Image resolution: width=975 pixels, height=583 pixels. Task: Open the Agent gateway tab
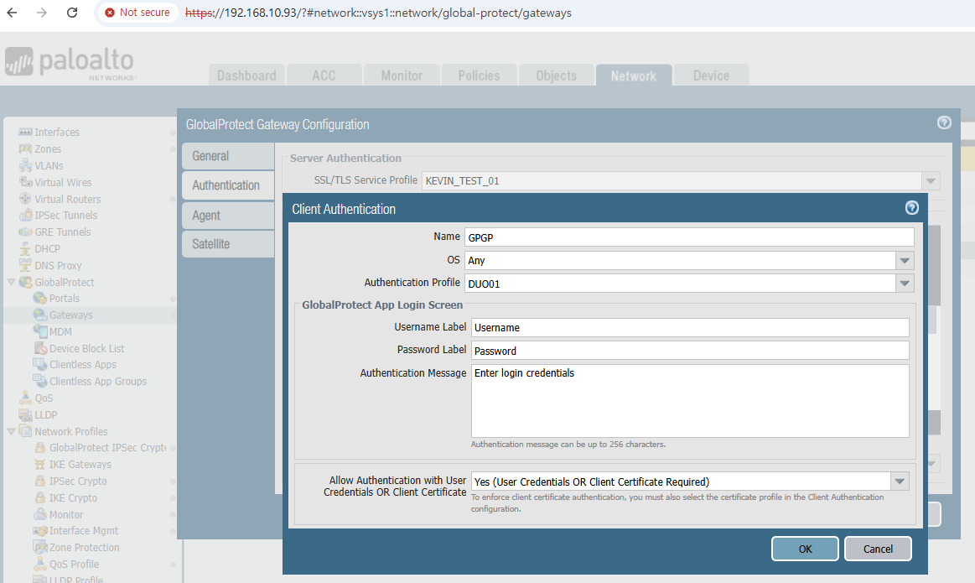pyautogui.click(x=227, y=216)
